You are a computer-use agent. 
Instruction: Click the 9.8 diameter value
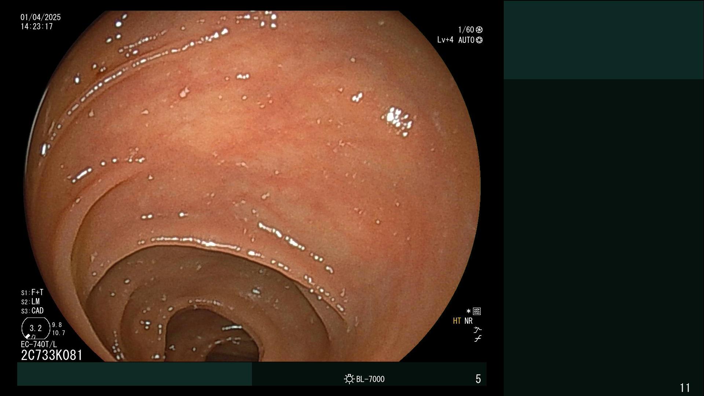[57, 325]
